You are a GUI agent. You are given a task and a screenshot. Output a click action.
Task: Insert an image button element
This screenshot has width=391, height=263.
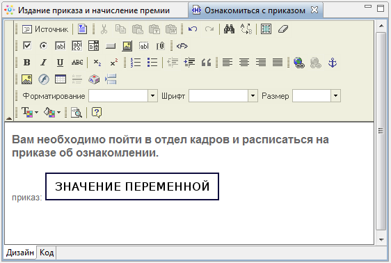point(127,46)
